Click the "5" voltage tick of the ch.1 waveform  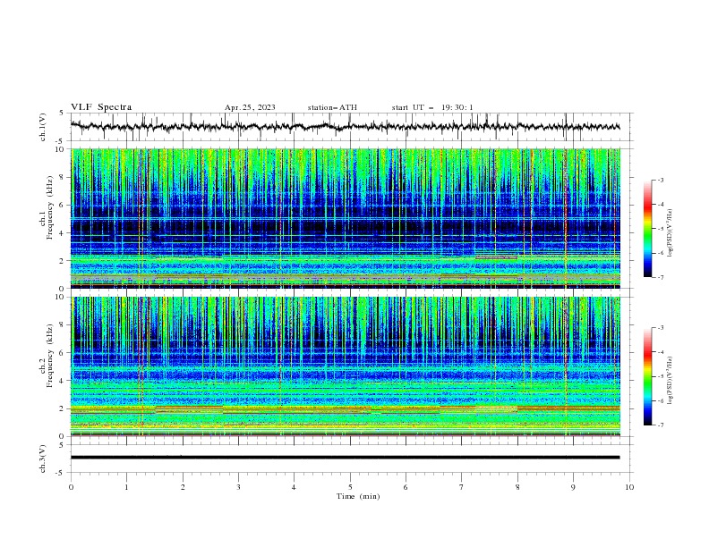pyautogui.click(x=62, y=114)
